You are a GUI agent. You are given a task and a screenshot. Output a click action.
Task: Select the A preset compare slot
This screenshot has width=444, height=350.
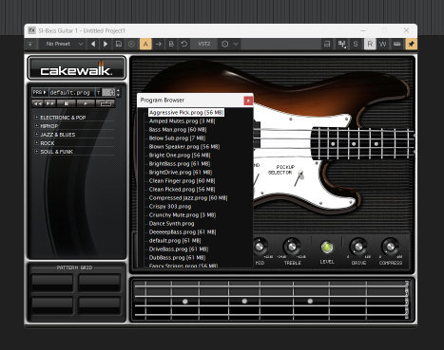pos(145,44)
